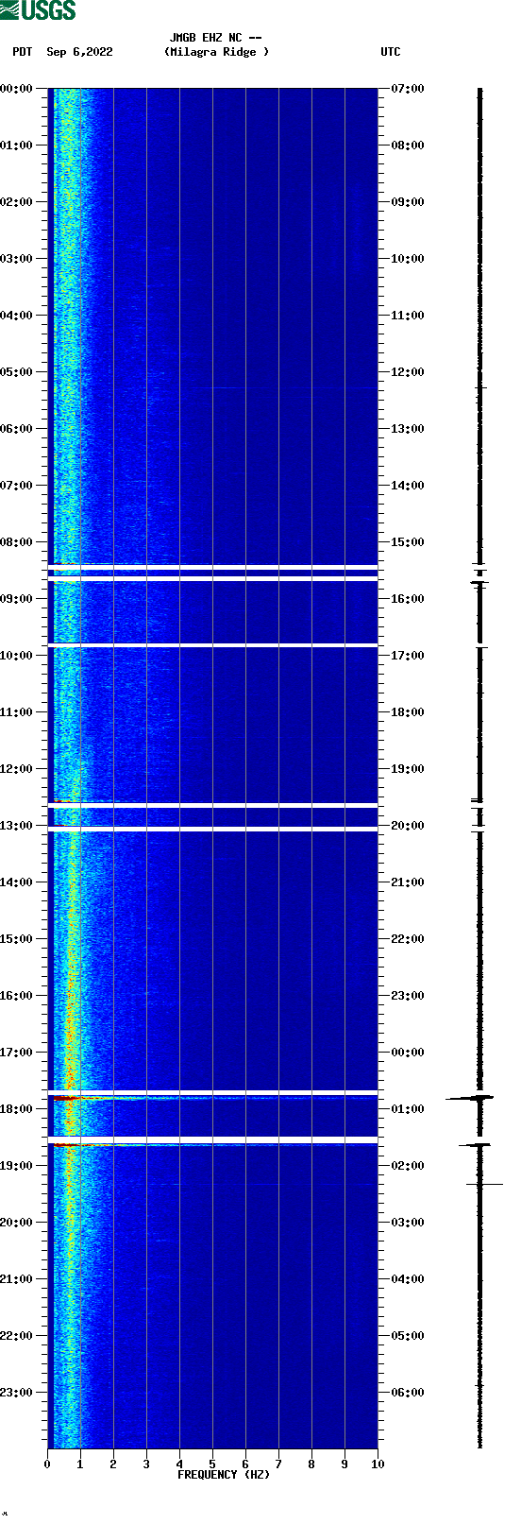Click the 02:00 PDT time label
The width and height of the screenshot is (521, 1524).
pos(17,202)
